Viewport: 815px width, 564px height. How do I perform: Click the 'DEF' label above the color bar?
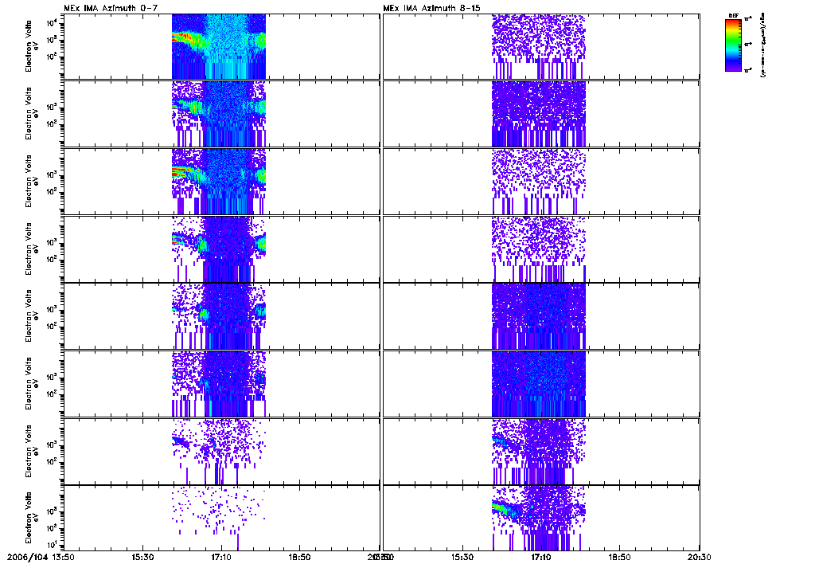(x=733, y=16)
